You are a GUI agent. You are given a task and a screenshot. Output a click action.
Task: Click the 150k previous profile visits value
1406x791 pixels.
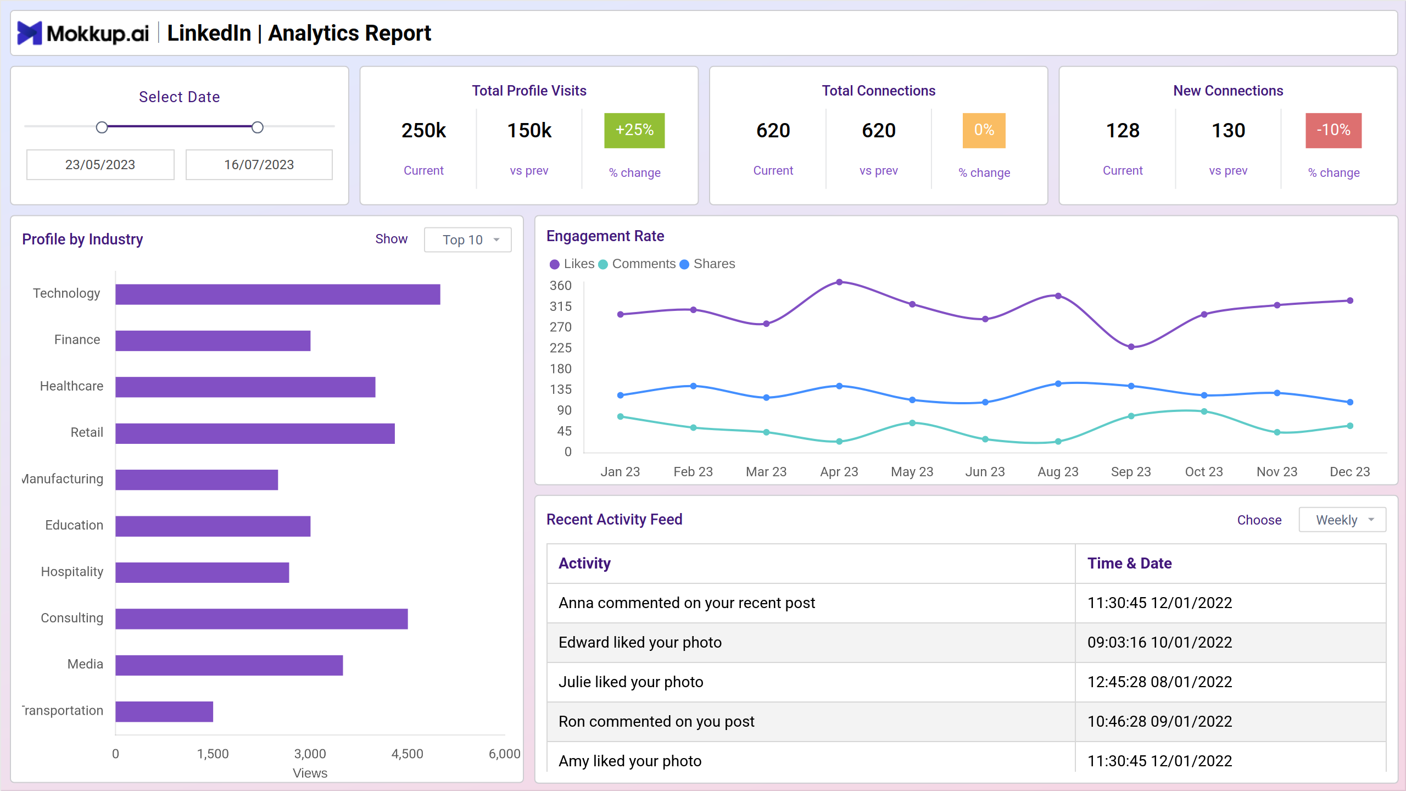pyautogui.click(x=529, y=131)
